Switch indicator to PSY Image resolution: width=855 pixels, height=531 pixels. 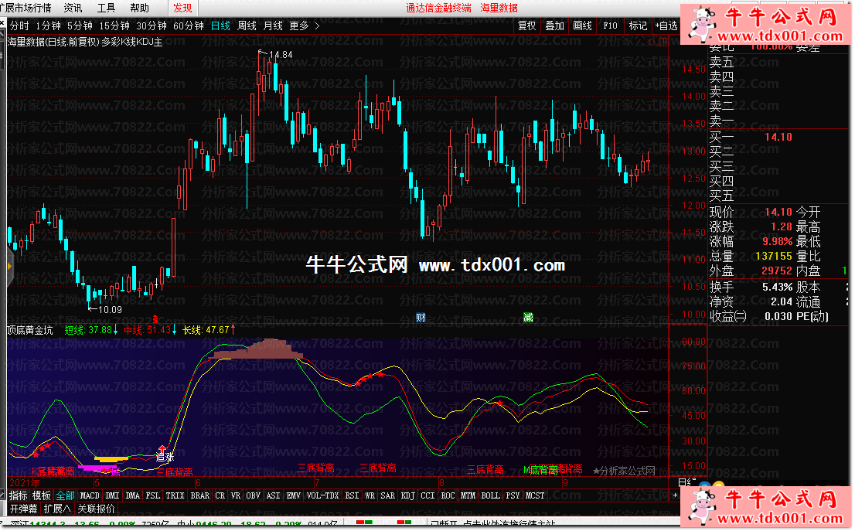coord(513,495)
